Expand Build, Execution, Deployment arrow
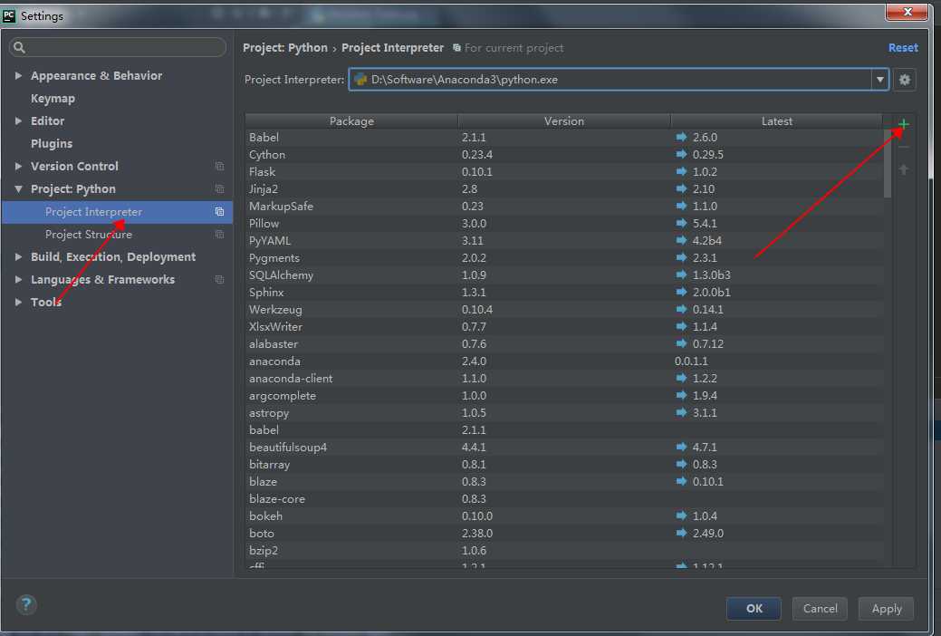Screen dimensions: 941x636 [x=18, y=257]
